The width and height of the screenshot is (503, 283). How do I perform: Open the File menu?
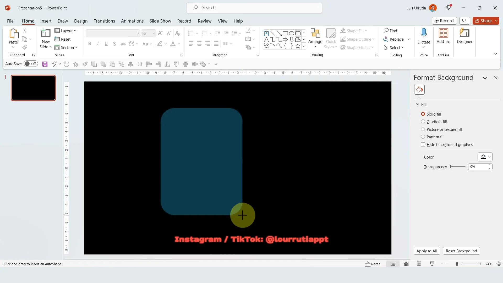pyautogui.click(x=10, y=21)
